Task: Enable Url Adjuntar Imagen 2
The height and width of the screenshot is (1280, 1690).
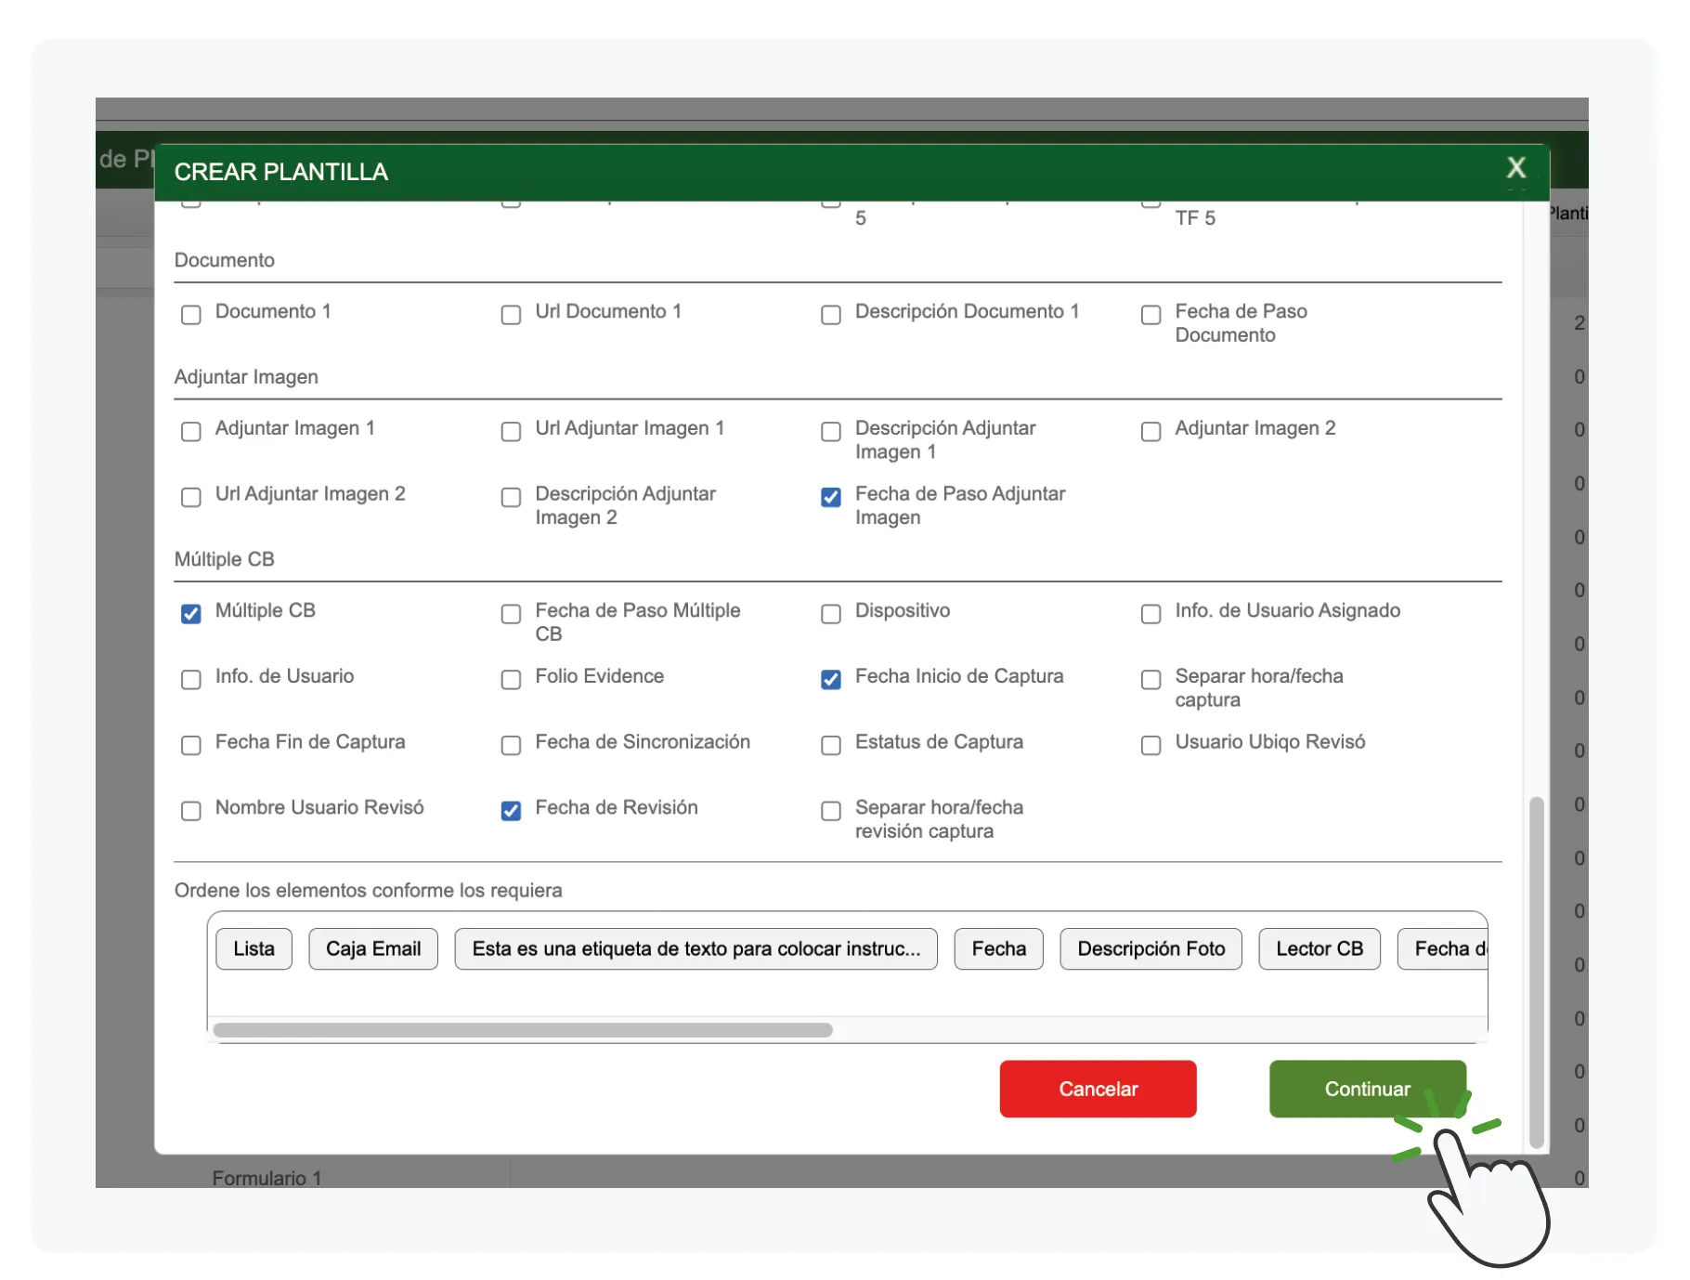Action: coord(191,497)
